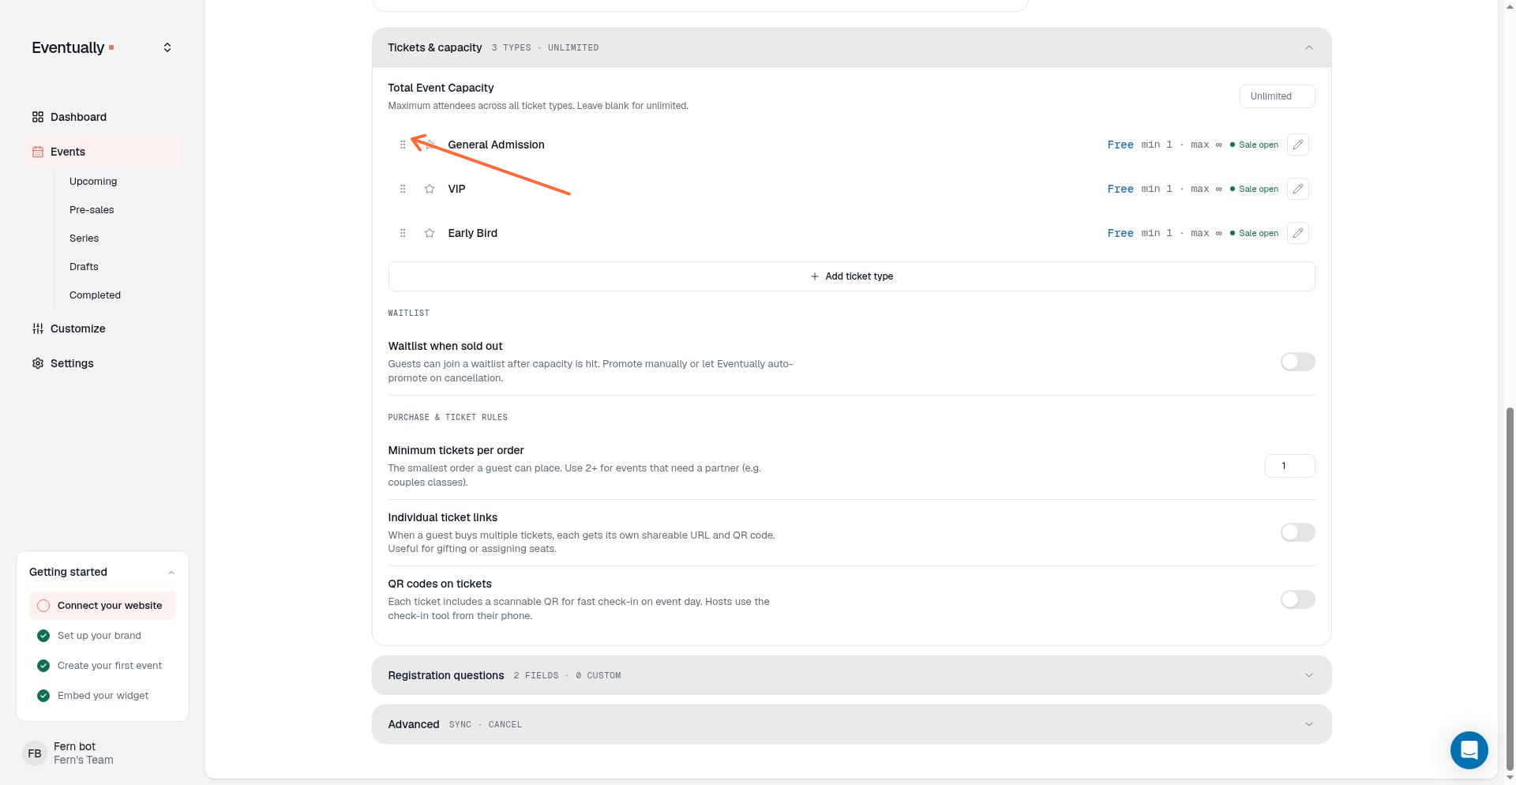The width and height of the screenshot is (1516, 785).
Task: Click Add ticket type button
Action: (851, 276)
